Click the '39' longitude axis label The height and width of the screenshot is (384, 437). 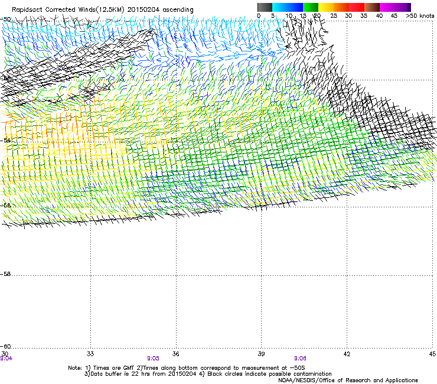pyautogui.click(x=261, y=354)
